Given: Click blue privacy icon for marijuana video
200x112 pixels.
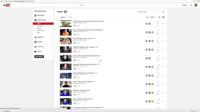Looking at the screenshot, I should (147, 24).
